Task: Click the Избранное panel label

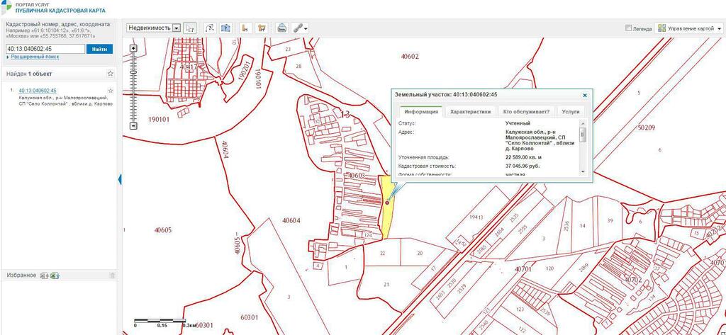Action: point(21,276)
